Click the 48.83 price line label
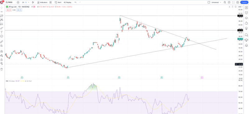Image resolution: width=249 pixels, height=114 pixels. [x=240, y=16]
